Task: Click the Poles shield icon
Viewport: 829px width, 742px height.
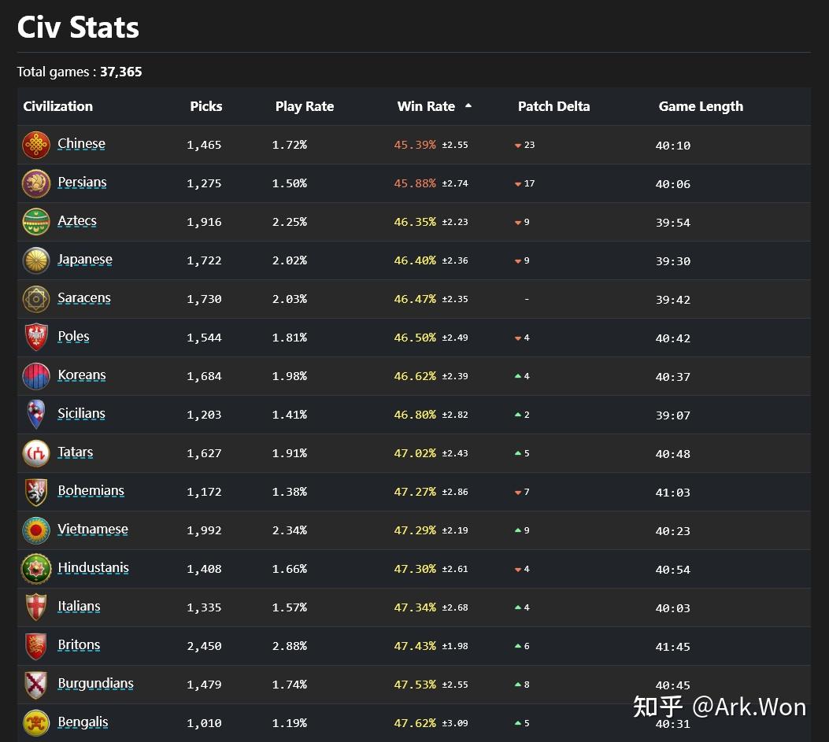Action: tap(36, 338)
